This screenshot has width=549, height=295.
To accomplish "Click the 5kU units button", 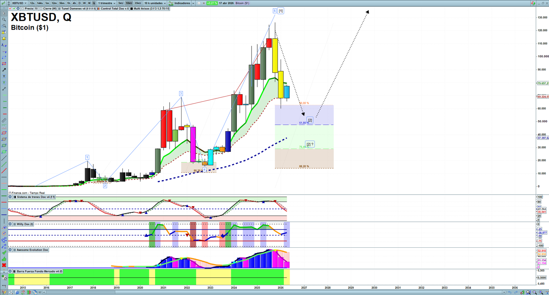I will tap(121, 3).
